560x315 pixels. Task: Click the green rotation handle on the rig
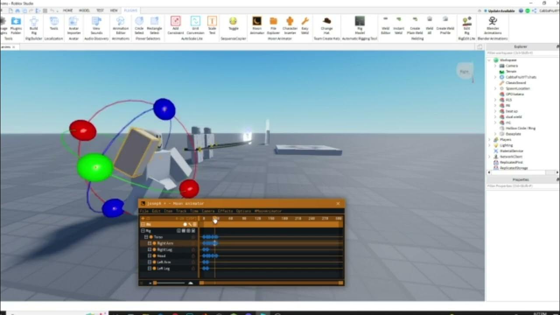pyautogui.click(x=95, y=167)
